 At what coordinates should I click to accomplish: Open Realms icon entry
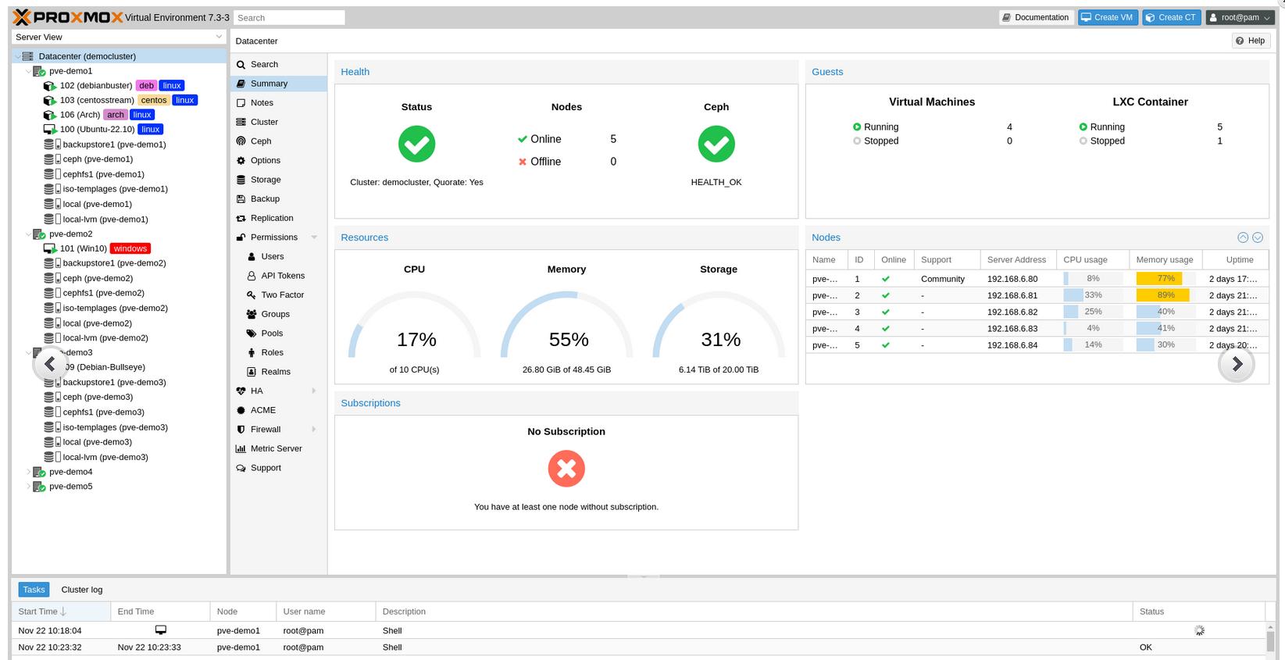coord(252,372)
